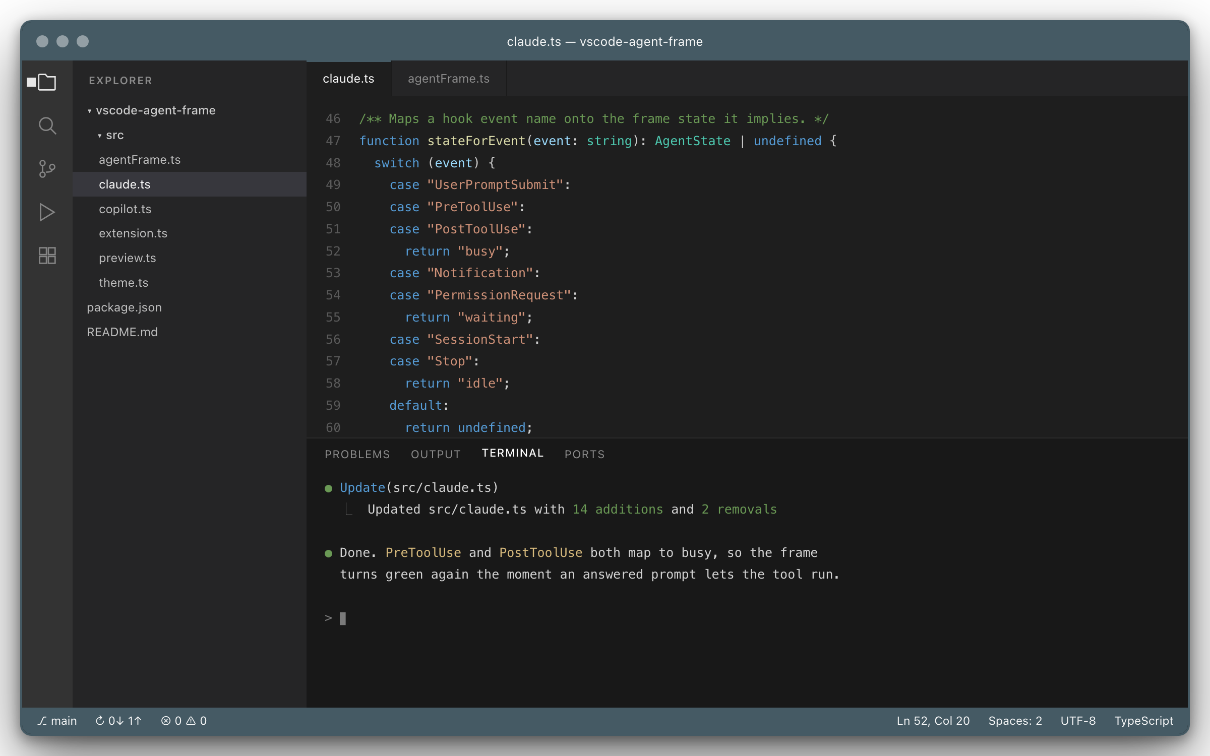This screenshot has width=1210, height=756.
Task: Open agentFrame.ts in the file explorer
Action: (x=190, y=160)
